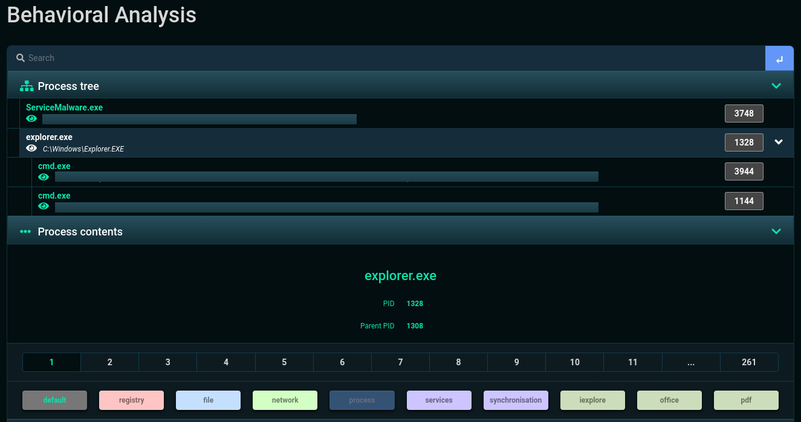The image size is (801, 422).
Task: Open PID 3748 badge for ServiceMalware.exe
Action: pyautogui.click(x=744, y=113)
